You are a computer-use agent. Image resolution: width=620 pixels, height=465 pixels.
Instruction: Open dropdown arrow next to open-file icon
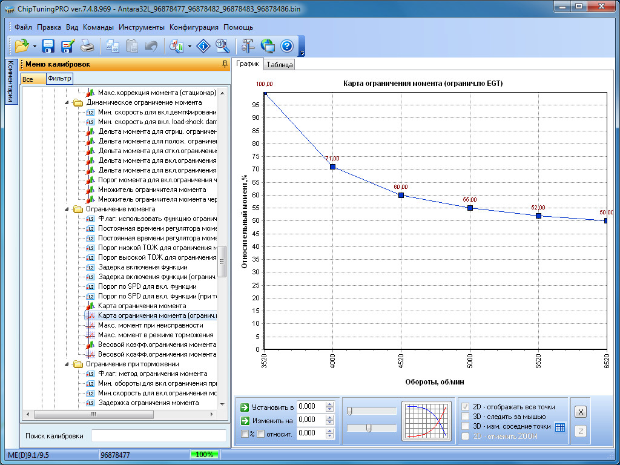pyautogui.click(x=35, y=47)
